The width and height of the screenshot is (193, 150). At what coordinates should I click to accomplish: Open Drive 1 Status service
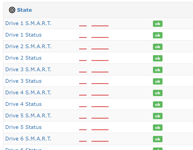23,35
